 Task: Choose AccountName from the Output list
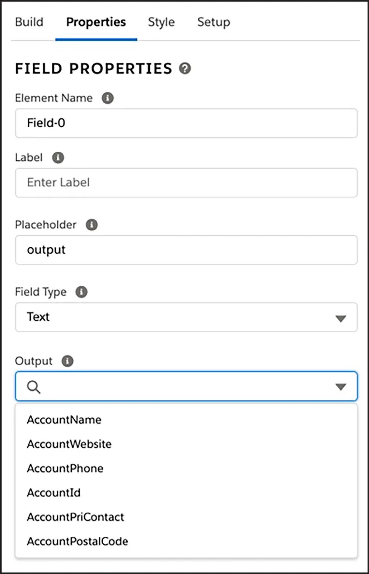(64, 420)
